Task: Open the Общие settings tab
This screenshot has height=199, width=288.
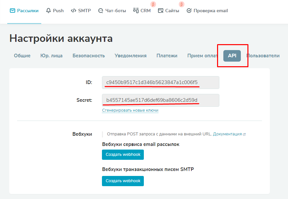Action: point(22,56)
